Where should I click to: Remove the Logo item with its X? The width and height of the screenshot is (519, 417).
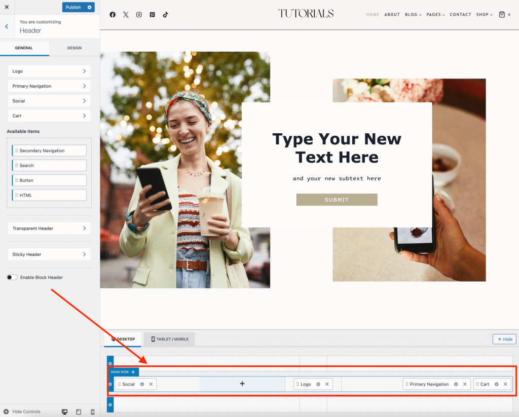coord(327,384)
